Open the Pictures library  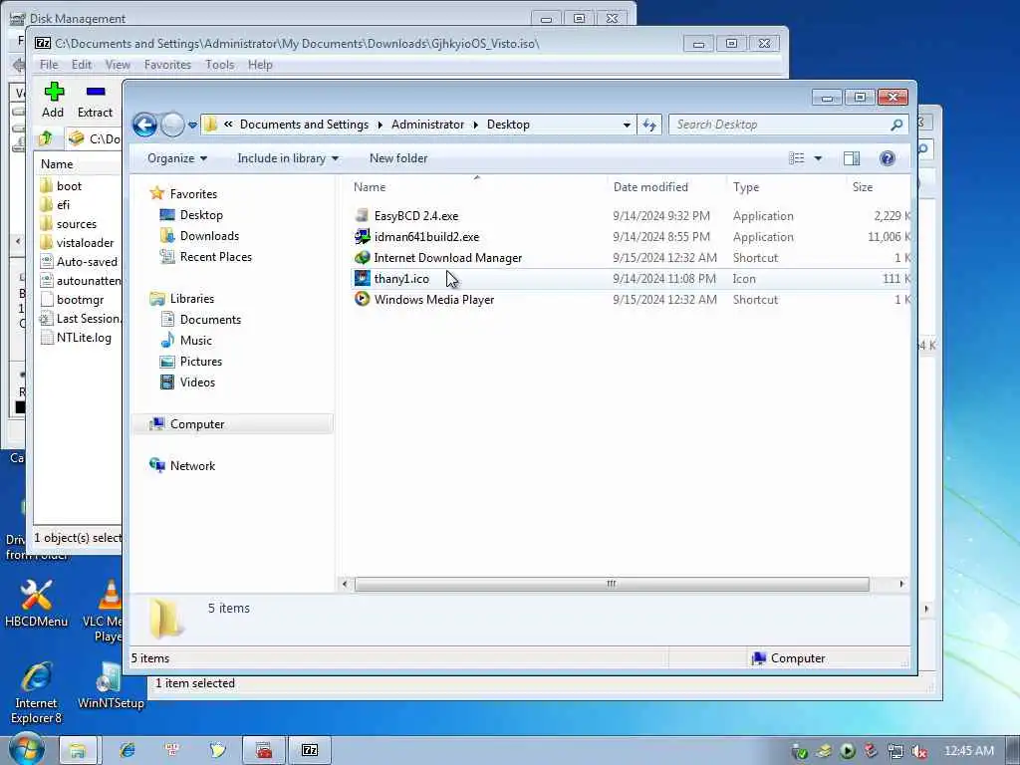click(x=200, y=362)
